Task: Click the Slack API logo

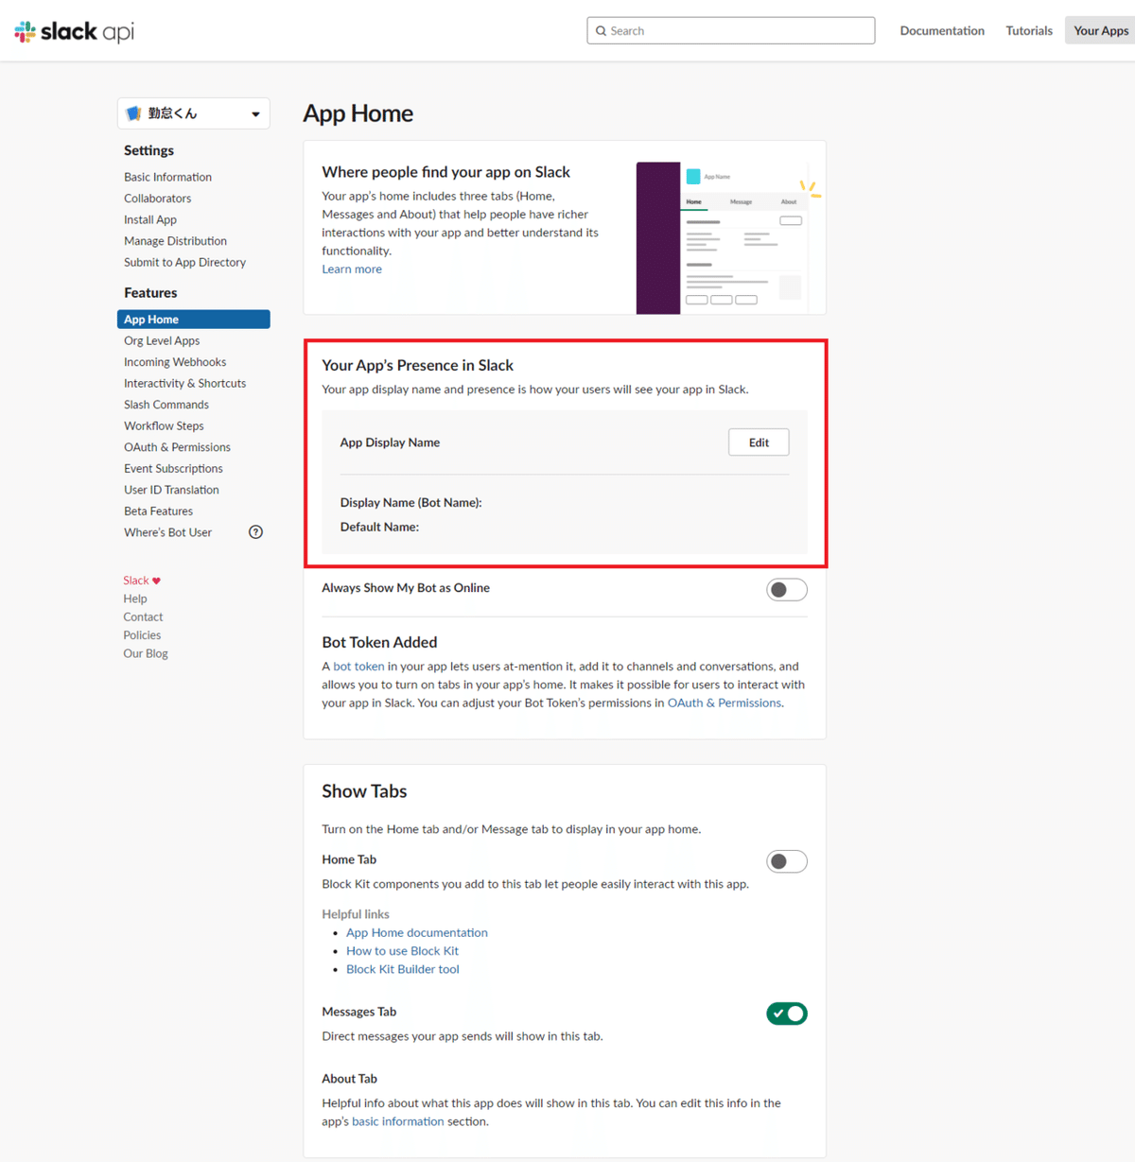Action: [75, 31]
